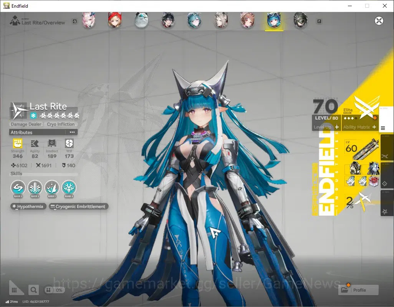Click the Agility attribute icon
394x307 pixels.
coord(35,144)
